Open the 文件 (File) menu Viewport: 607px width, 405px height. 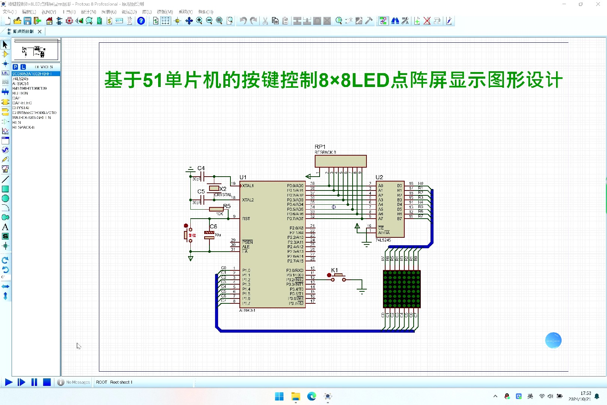pos(9,12)
